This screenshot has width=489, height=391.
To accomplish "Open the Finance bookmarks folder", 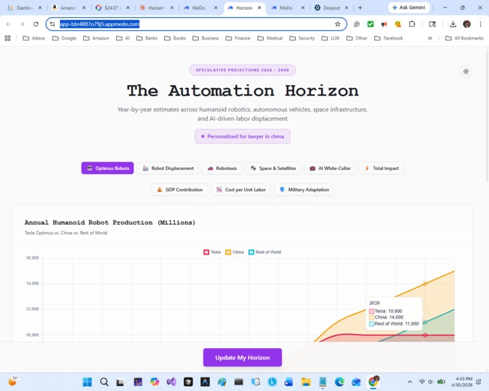I will 238,38.
